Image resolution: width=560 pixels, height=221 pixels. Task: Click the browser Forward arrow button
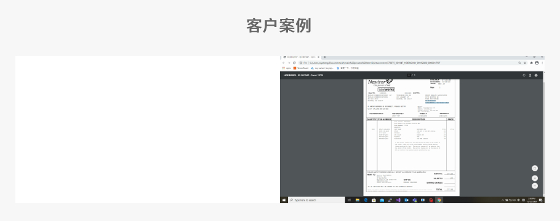point(289,63)
